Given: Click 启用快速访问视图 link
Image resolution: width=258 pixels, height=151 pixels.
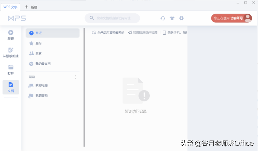Looking at the screenshot, I should [143, 33].
